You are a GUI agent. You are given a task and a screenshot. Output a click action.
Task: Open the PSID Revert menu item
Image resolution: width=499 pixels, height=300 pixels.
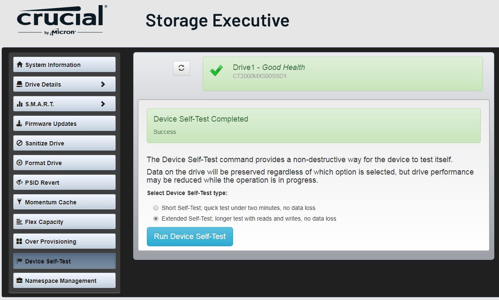(x=64, y=182)
